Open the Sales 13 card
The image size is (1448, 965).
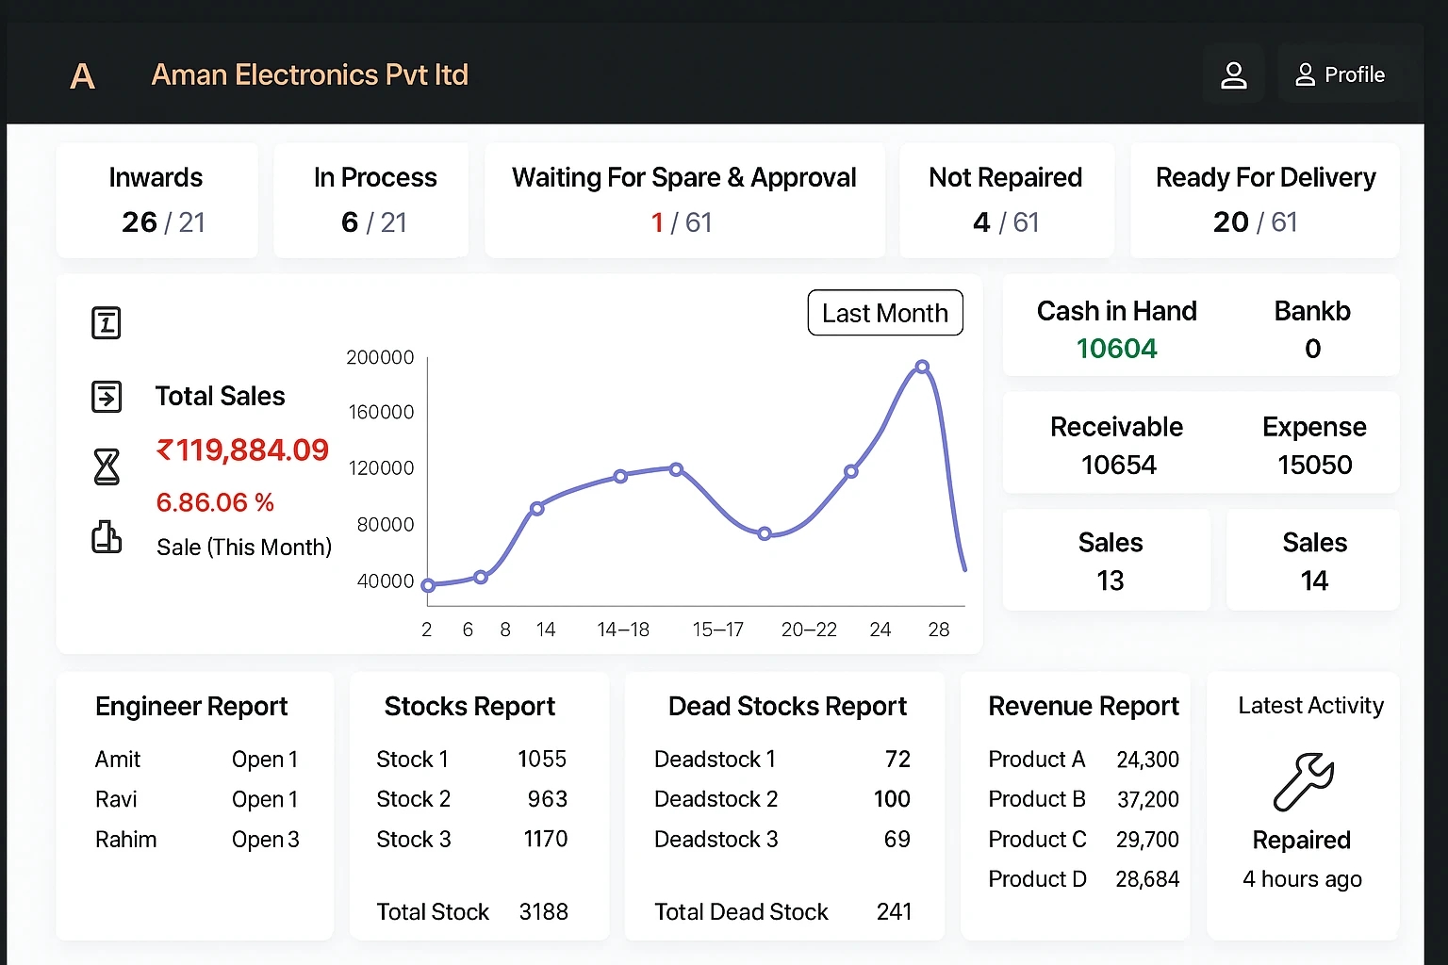[x=1107, y=560]
